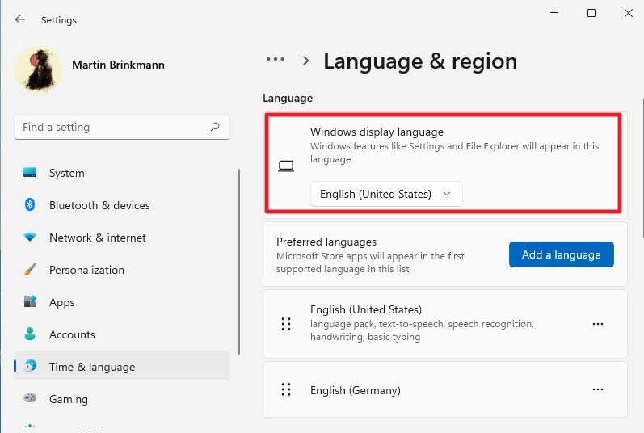644x433 pixels.
Task: Click the user profile picture
Action: coord(38,69)
